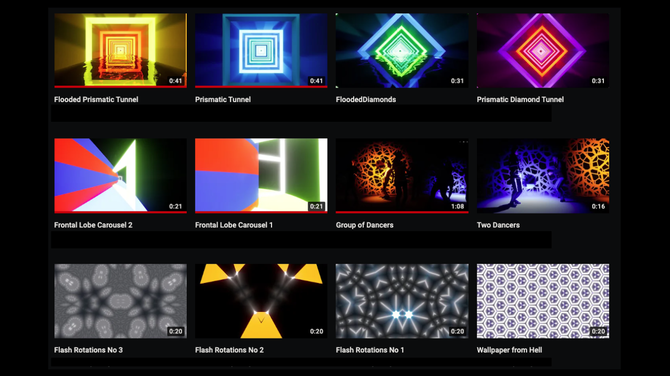Click the Wallpaper from Hell title
The width and height of the screenshot is (670, 376).
509,350
